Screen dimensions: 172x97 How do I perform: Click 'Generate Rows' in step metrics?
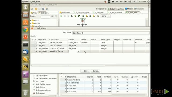(x=74, y=80)
